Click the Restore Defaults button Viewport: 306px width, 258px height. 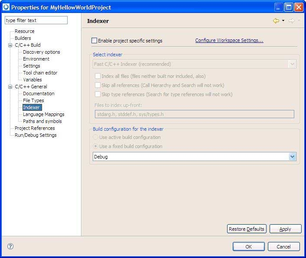click(x=246, y=229)
